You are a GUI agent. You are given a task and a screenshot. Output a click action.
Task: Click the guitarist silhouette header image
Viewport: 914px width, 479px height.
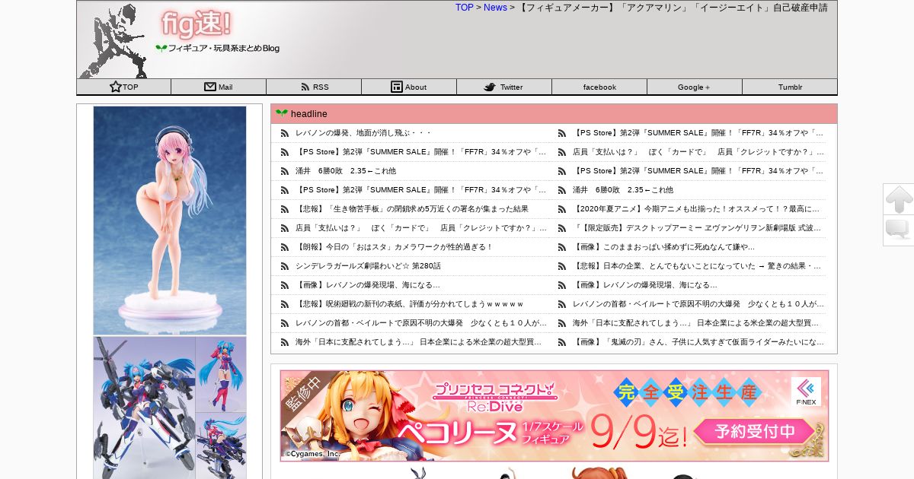click(115, 41)
